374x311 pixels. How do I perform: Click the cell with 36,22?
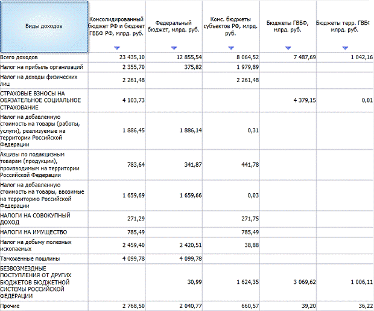tap(345, 306)
